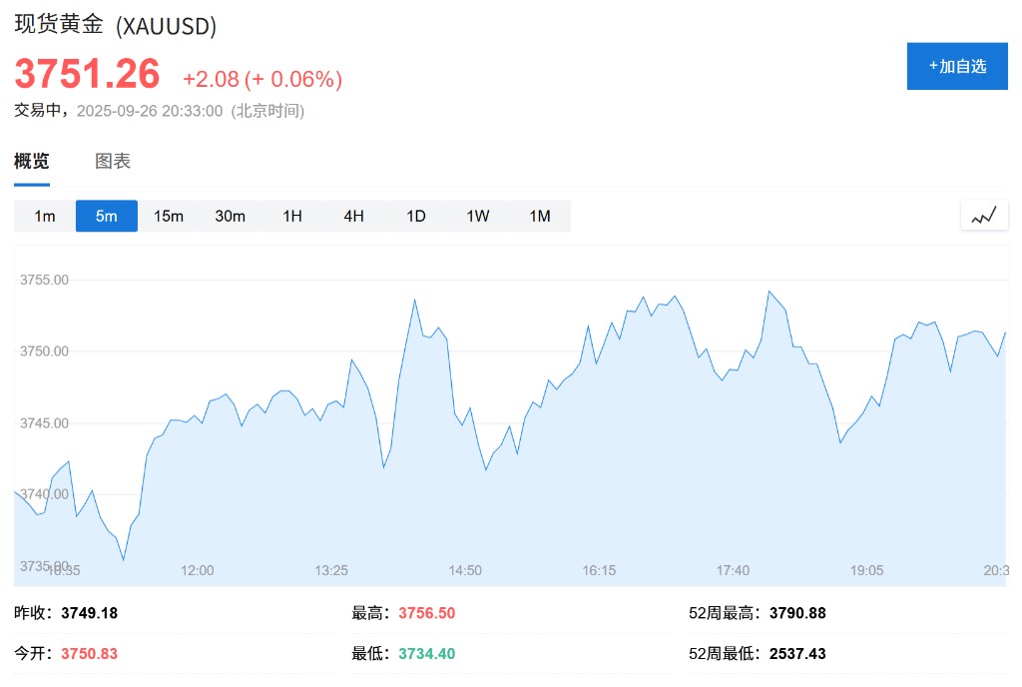Click the 最低 price value 3734.40
The height and width of the screenshot is (687, 1022).
(x=426, y=654)
